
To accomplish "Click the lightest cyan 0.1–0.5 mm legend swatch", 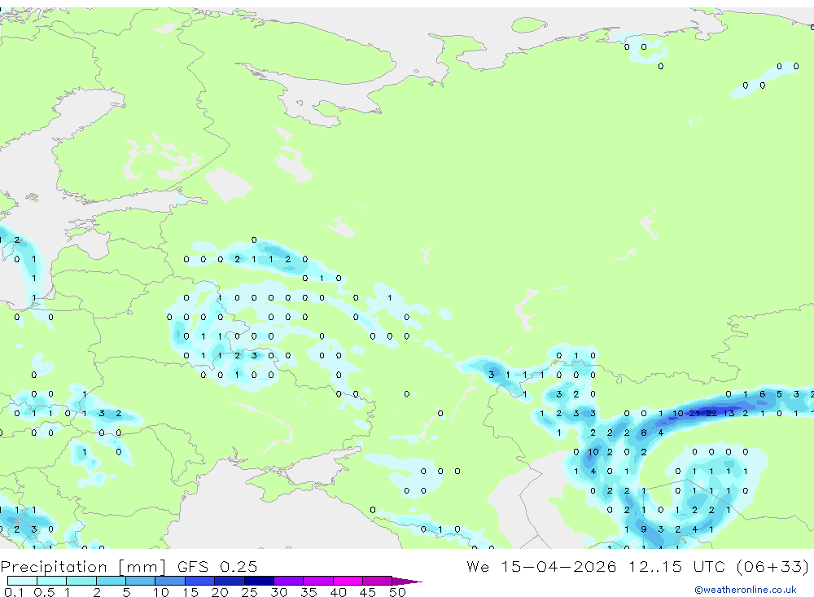I will click(x=22, y=581).
